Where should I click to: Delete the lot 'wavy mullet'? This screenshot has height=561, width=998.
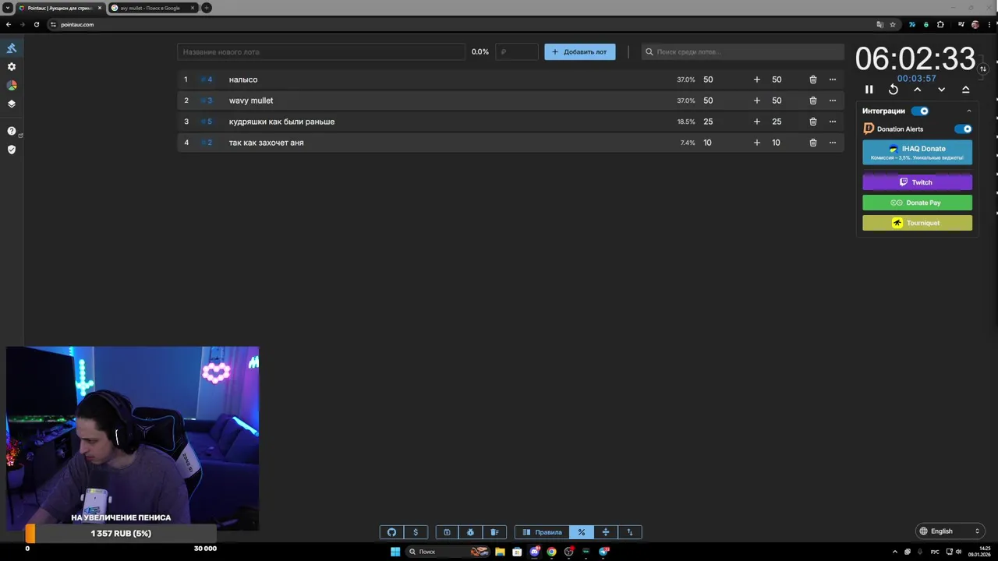pos(813,101)
